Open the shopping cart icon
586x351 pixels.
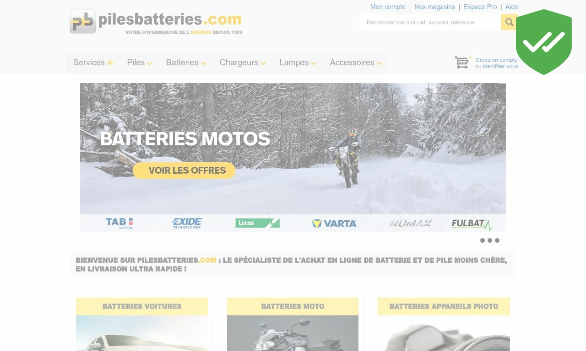462,62
